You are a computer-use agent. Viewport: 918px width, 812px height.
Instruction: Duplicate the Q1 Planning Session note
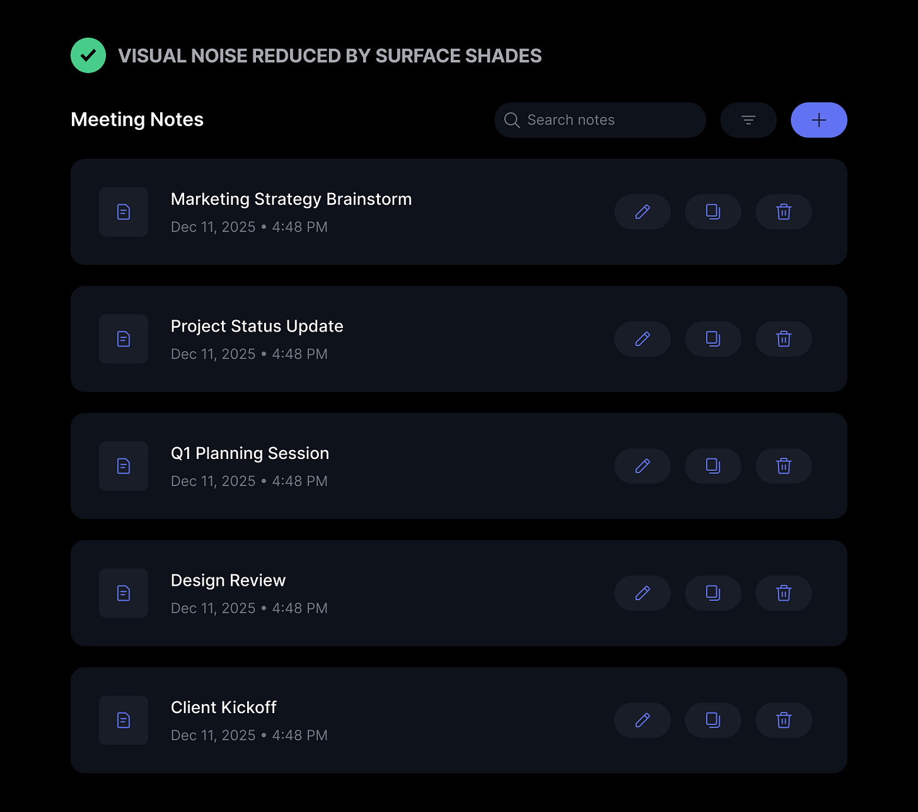(713, 466)
